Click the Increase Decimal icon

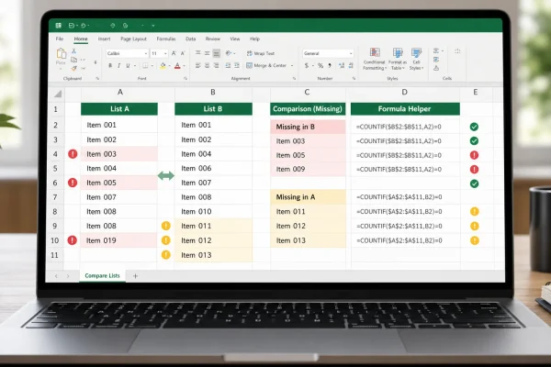point(342,66)
